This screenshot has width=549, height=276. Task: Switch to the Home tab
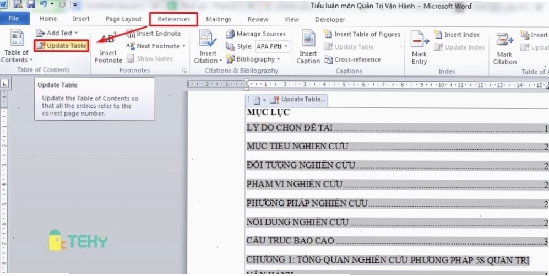[x=48, y=19]
